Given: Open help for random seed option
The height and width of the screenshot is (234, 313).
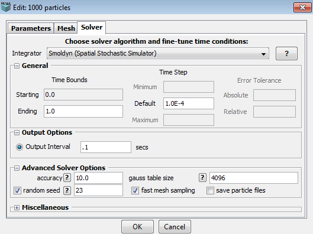Looking at the screenshot, I should click(67, 190).
